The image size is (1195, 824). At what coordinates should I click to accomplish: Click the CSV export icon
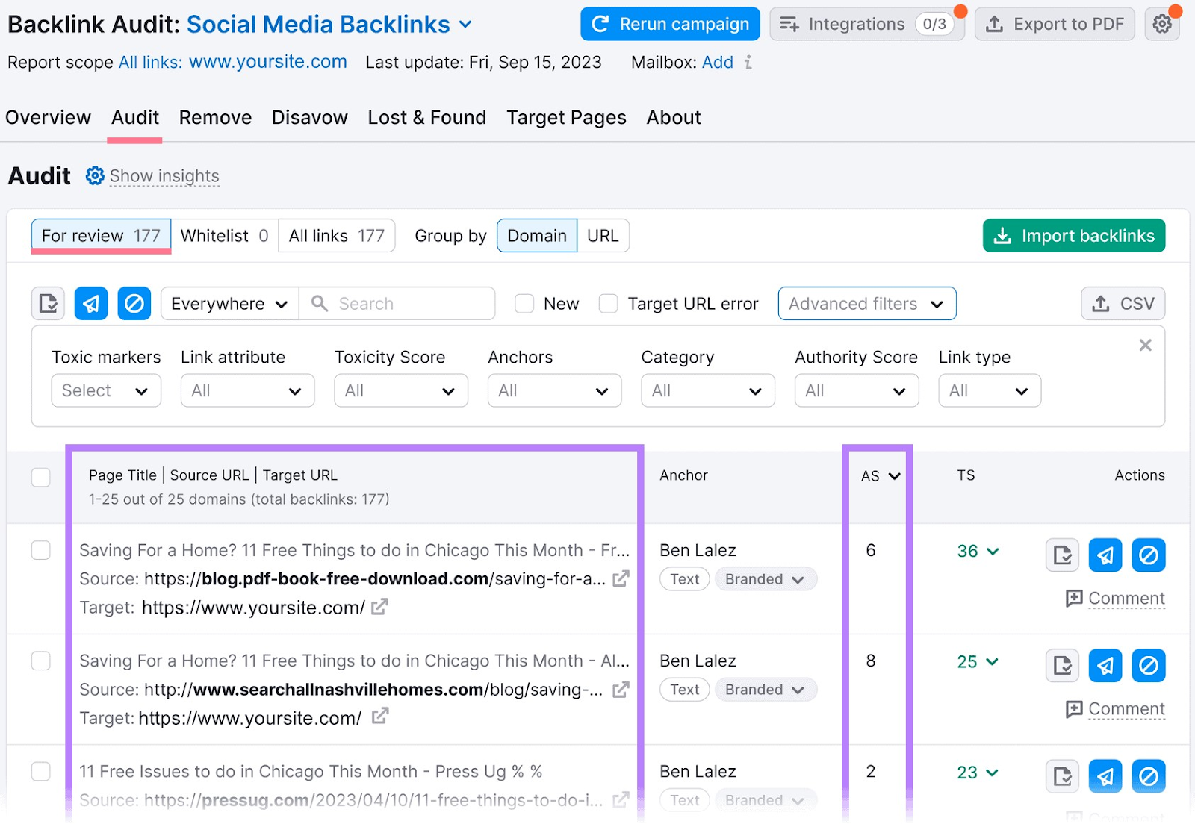tap(1122, 303)
